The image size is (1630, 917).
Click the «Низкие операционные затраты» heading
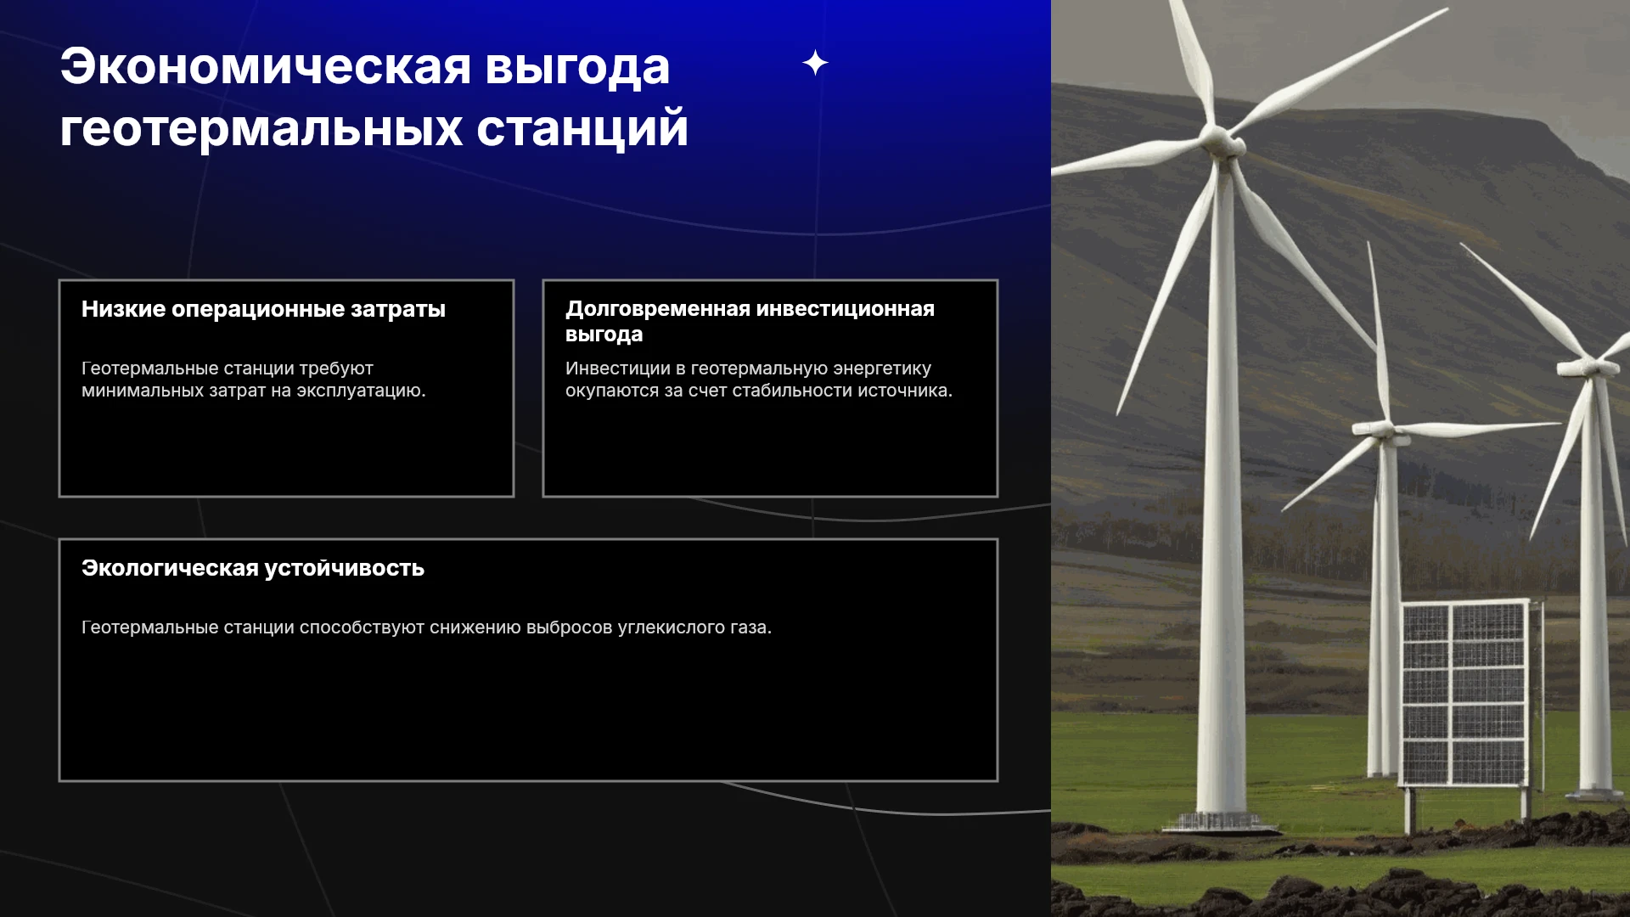263,309
